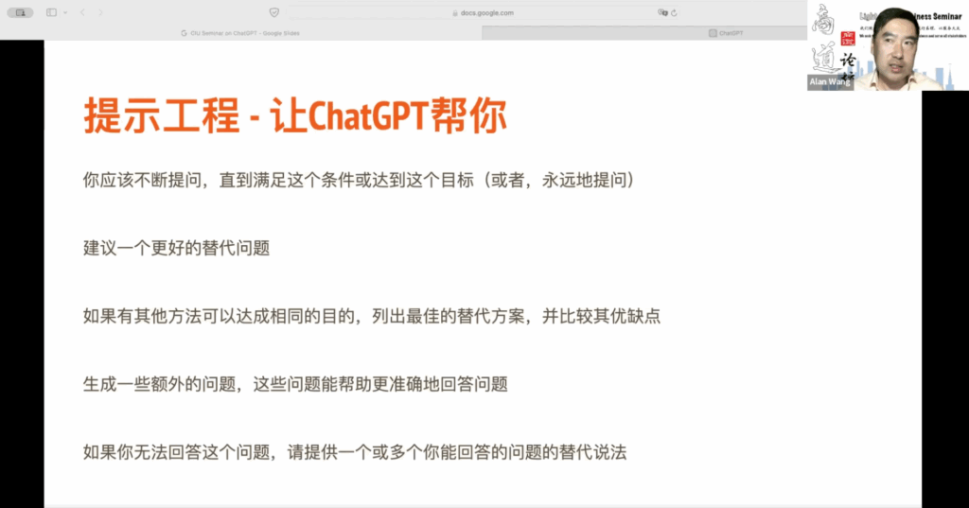
Task: Click the lock icon in address bar
Action: click(x=455, y=13)
